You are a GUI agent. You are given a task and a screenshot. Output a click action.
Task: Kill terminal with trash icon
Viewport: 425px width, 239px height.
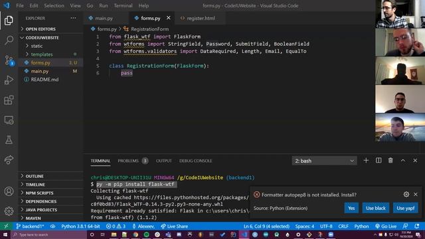coord(390,161)
